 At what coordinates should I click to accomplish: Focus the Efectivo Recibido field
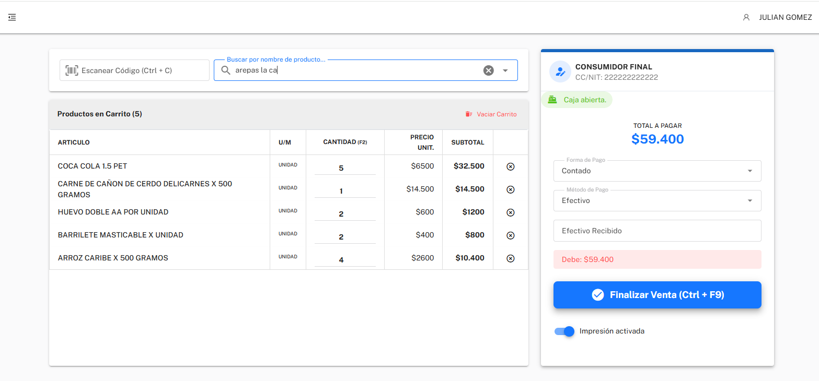click(657, 231)
